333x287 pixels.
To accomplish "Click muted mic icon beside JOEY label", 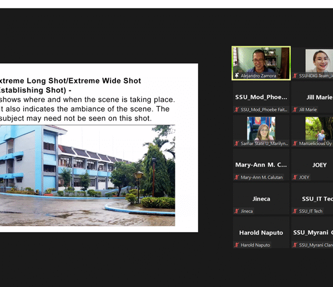I will [x=295, y=177].
